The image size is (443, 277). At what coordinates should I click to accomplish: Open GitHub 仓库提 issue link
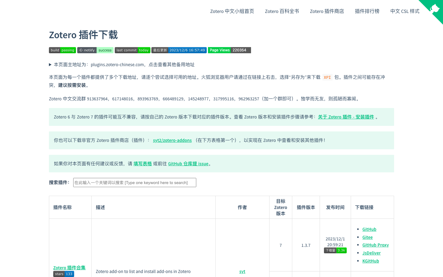pyautogui.click(x=188, y=164)
